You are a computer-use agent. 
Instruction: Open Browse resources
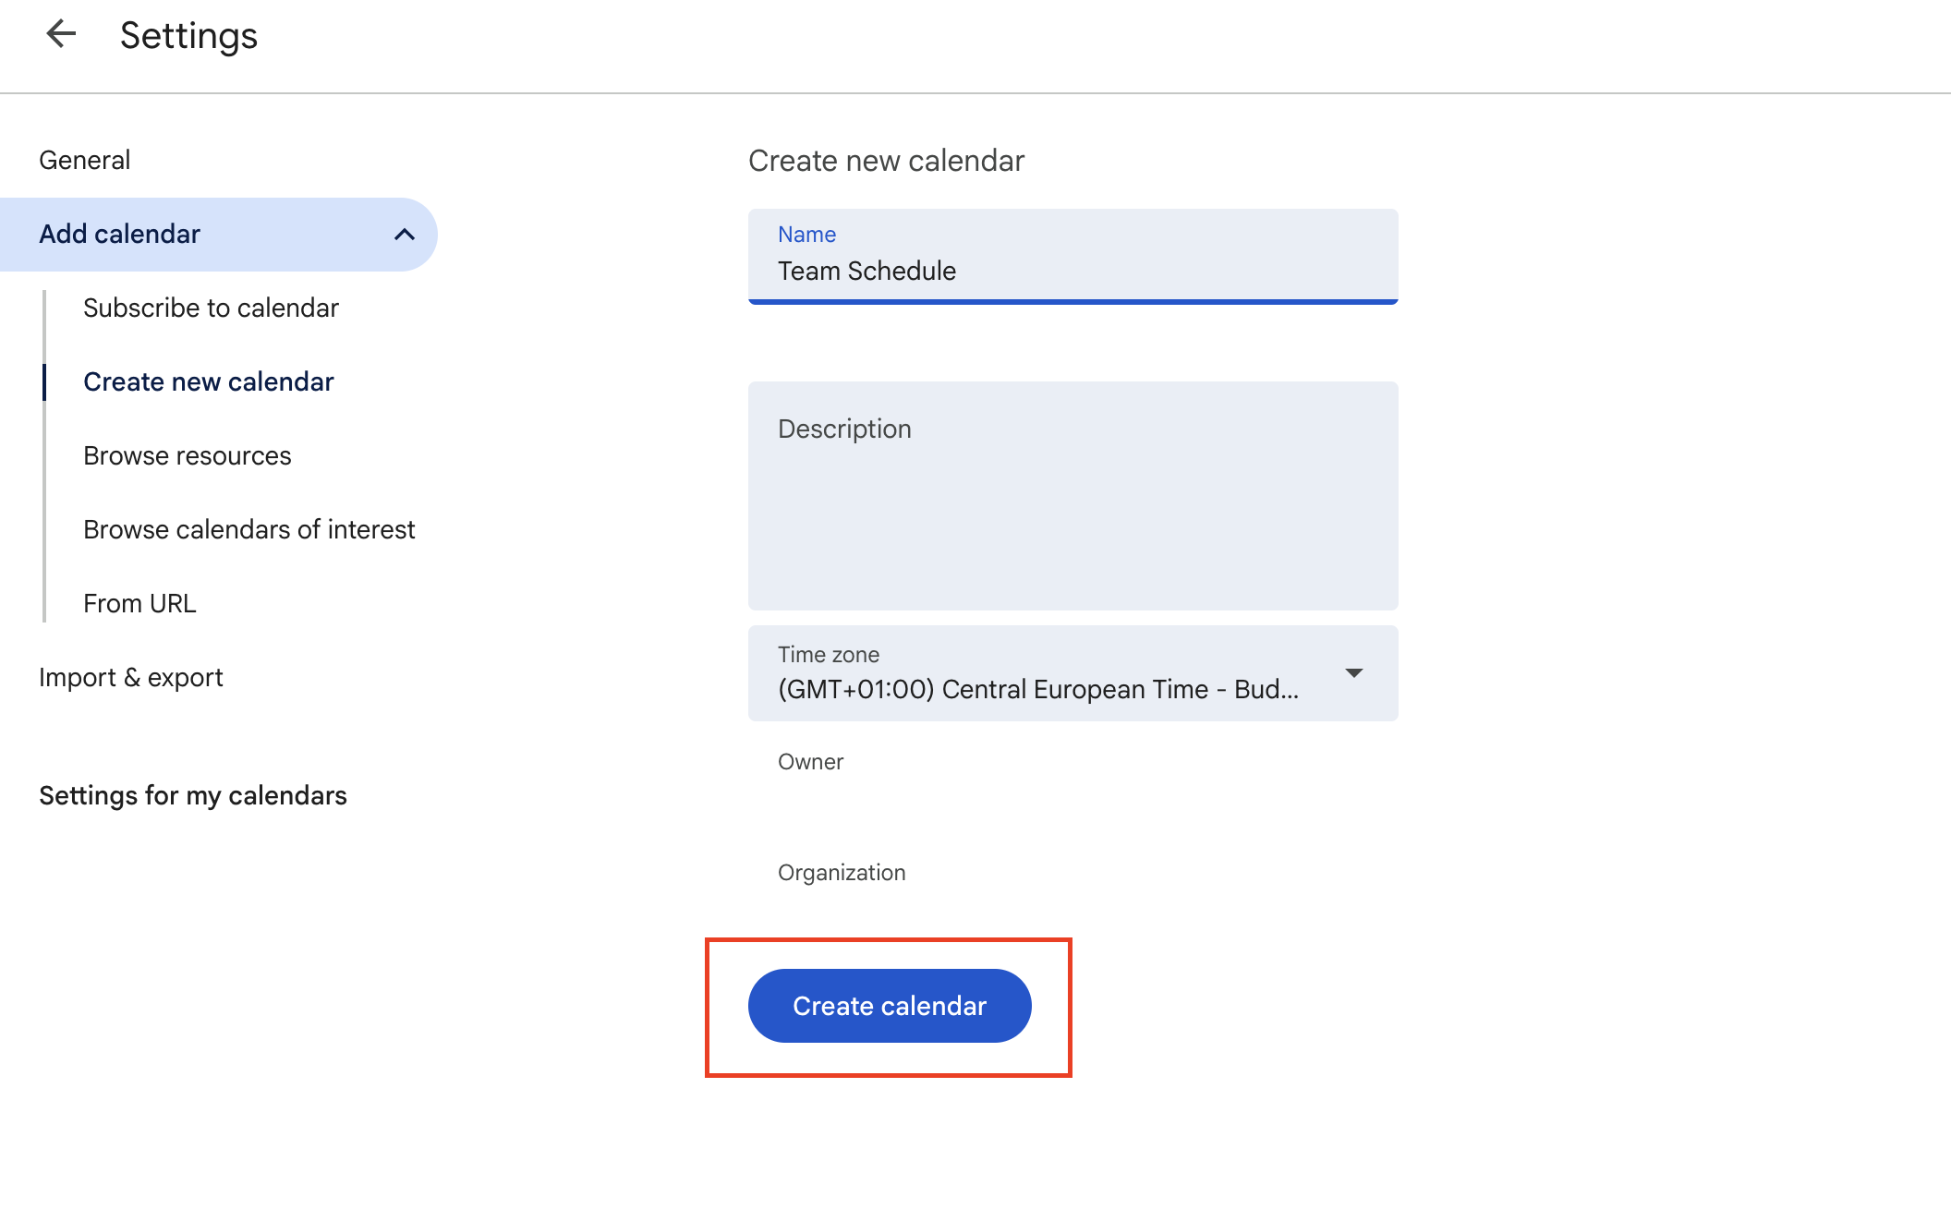187,454
